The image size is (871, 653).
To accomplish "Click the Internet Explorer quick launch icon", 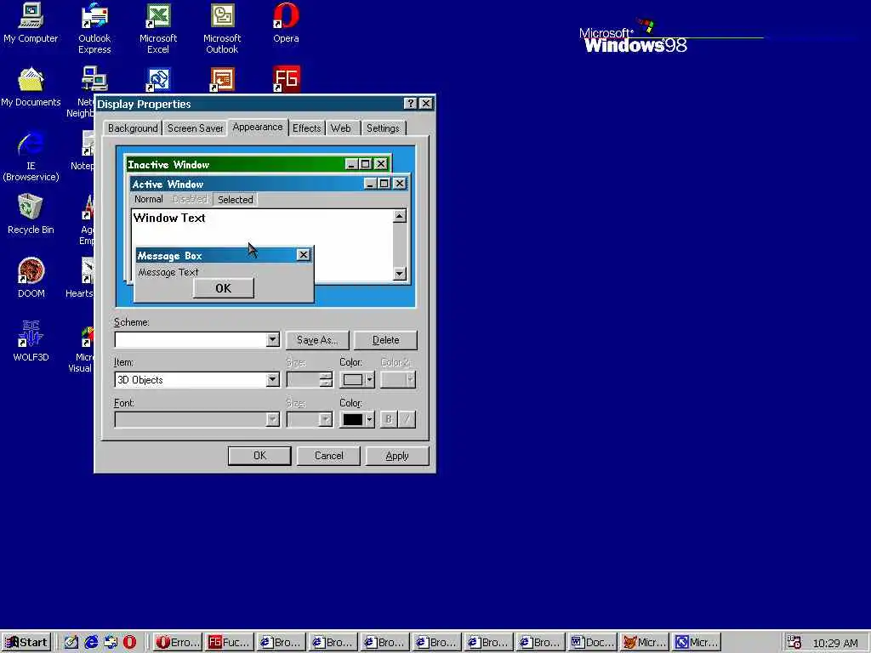I will [91, 642].
